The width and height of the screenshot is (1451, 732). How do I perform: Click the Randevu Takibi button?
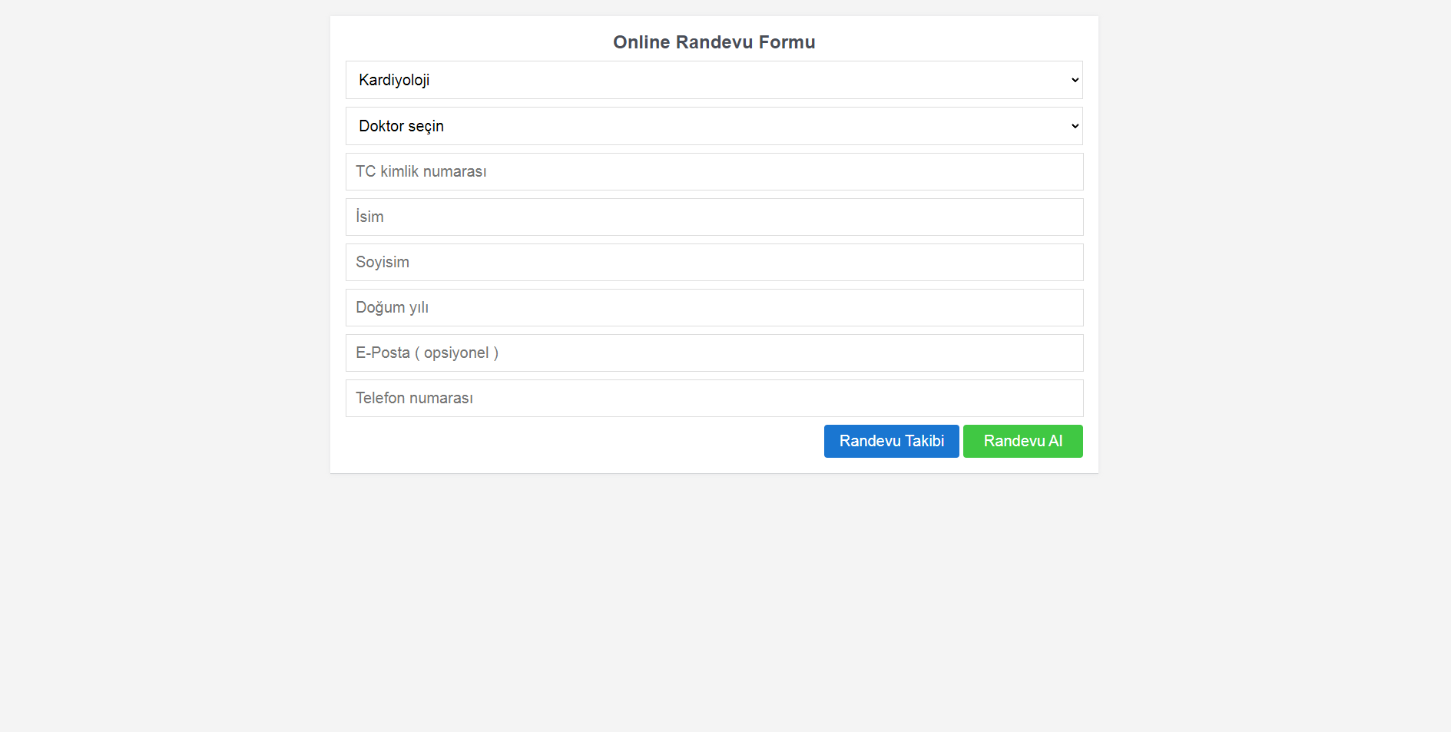891,441
